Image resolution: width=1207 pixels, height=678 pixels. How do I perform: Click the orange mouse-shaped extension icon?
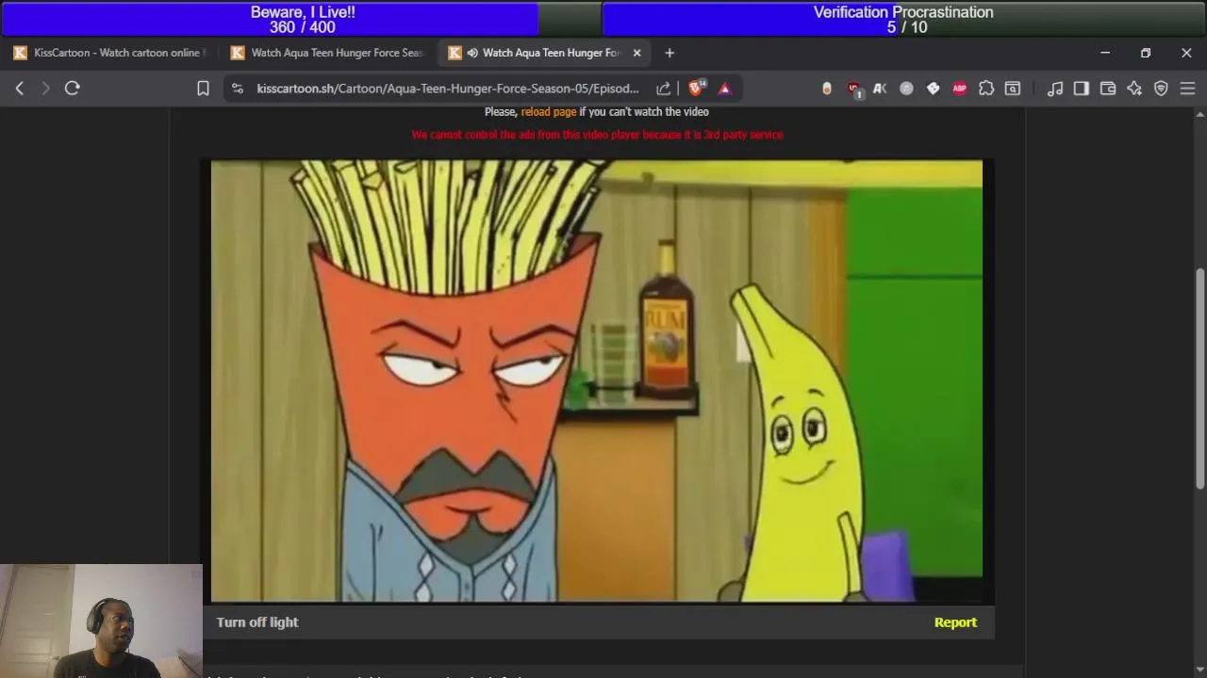[x=827, y=89]
